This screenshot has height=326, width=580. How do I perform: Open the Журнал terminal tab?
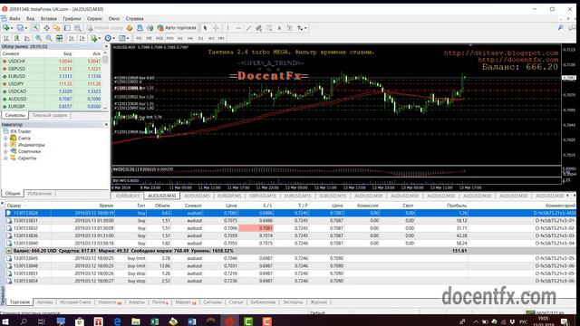click(x=318, y=302)
